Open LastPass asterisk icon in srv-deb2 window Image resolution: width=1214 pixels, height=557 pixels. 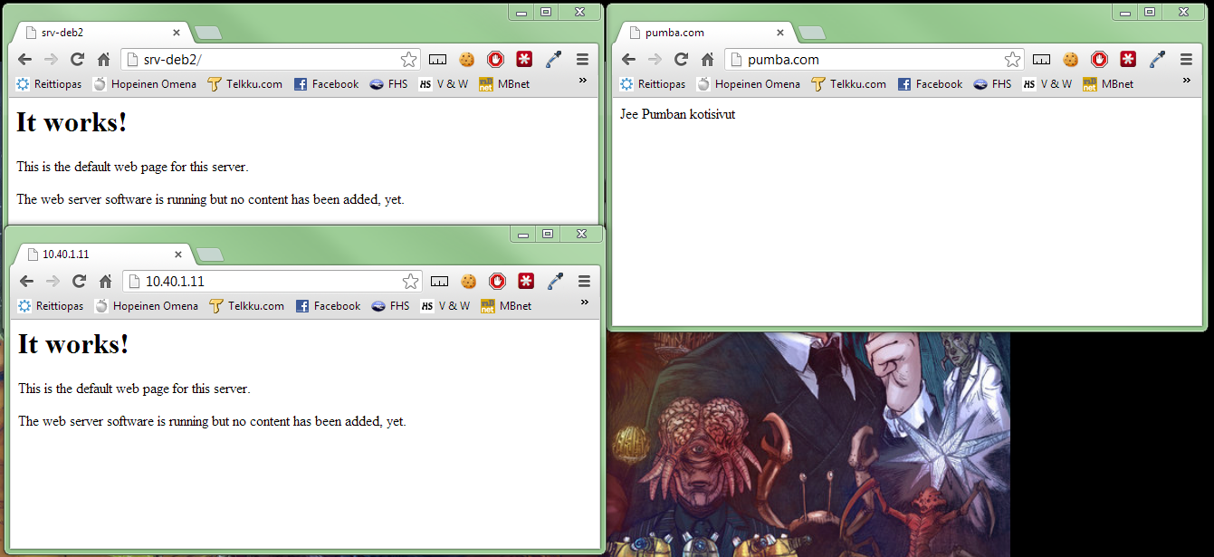524,60
